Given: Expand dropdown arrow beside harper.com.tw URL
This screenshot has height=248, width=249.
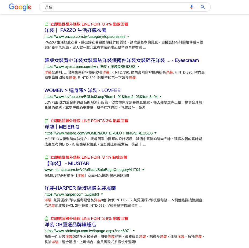Looking at the screenshot, I should [x=102, y=194].
